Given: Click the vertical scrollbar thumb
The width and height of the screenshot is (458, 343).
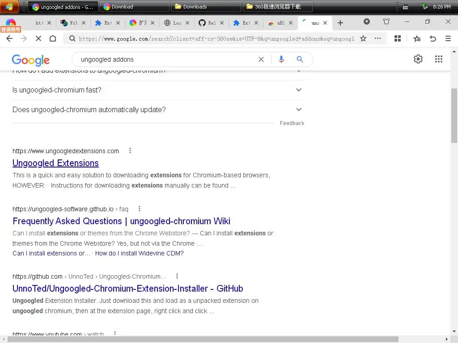Looking at the screenshot, I should click(454, 116).
